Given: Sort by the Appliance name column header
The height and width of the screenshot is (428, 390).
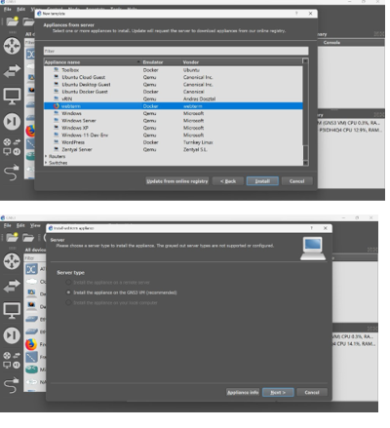Looking at the screenshot, I should pyautogui.click(x=93, y=62).
